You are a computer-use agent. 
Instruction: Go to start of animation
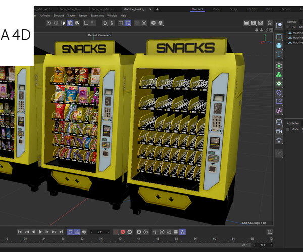20,232
